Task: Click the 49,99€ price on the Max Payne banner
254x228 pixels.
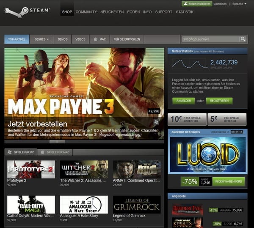Action: (154, 111)
